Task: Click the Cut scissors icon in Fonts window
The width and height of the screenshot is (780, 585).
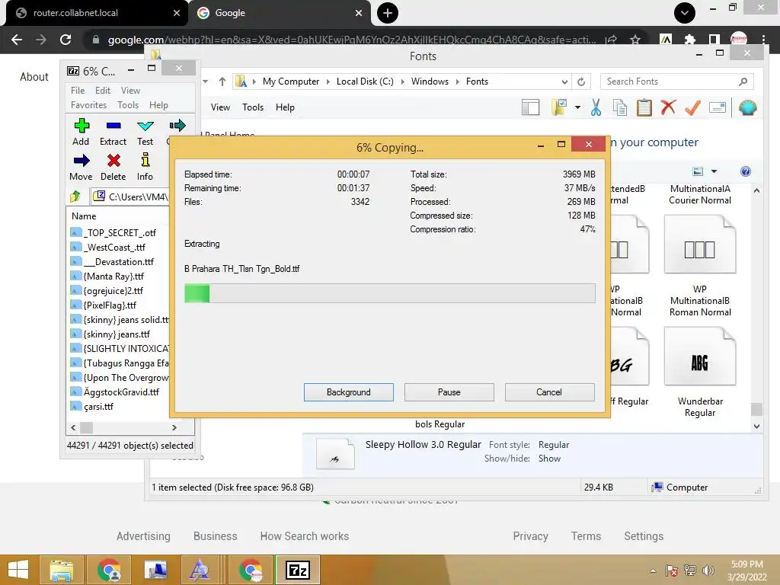Action: (x=596, y=107)
